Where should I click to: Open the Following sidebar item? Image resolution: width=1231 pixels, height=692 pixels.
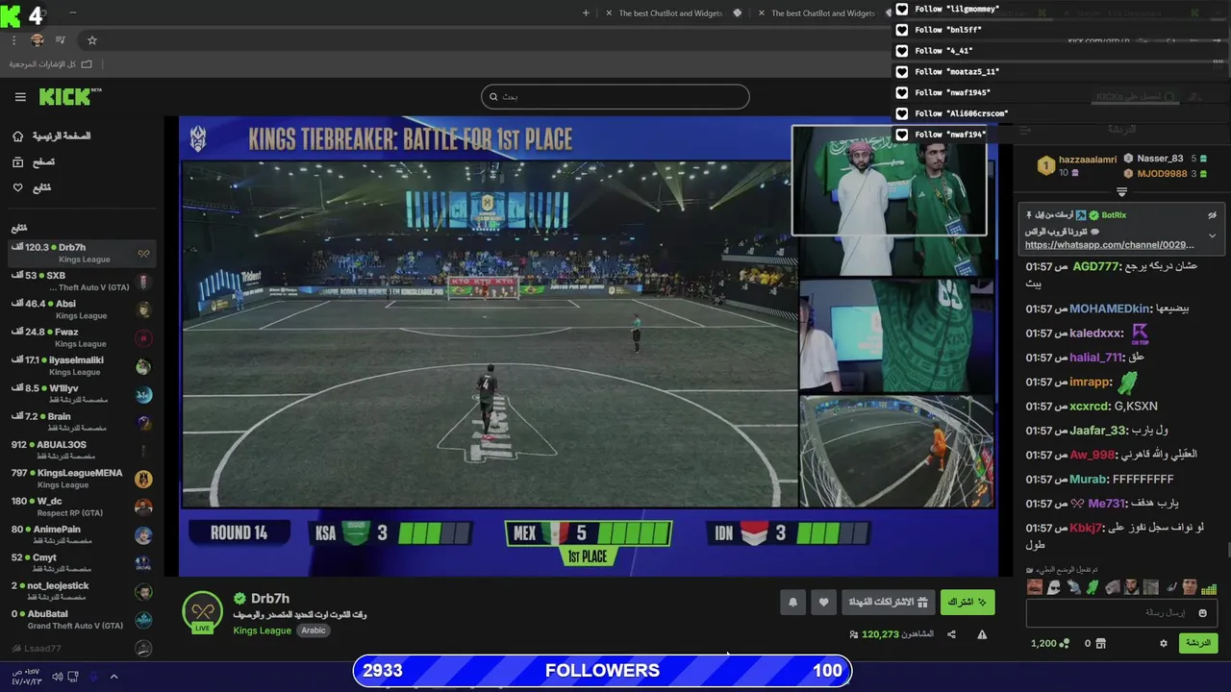(x=32, y=187)
